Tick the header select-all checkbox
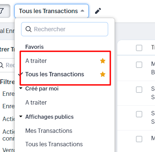 coord(139,48)
